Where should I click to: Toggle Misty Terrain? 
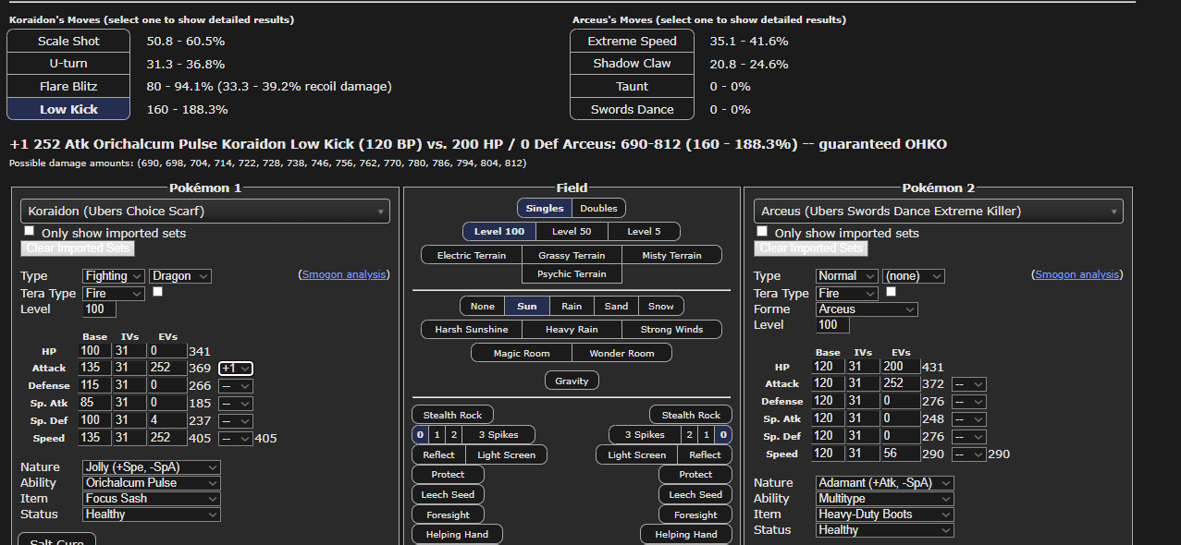[672, 255]
